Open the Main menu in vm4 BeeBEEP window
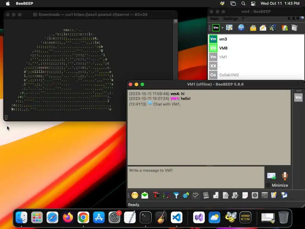The width and height of the screenshot is (305, 229). click(x=214, y=19)
